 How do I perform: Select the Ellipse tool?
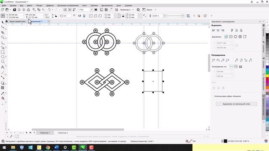[x=3, y=57]
